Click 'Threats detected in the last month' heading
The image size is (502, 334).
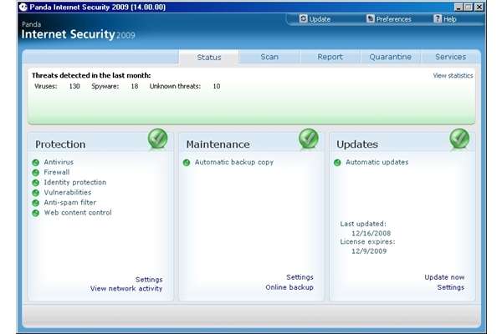[x=91, y=75]
